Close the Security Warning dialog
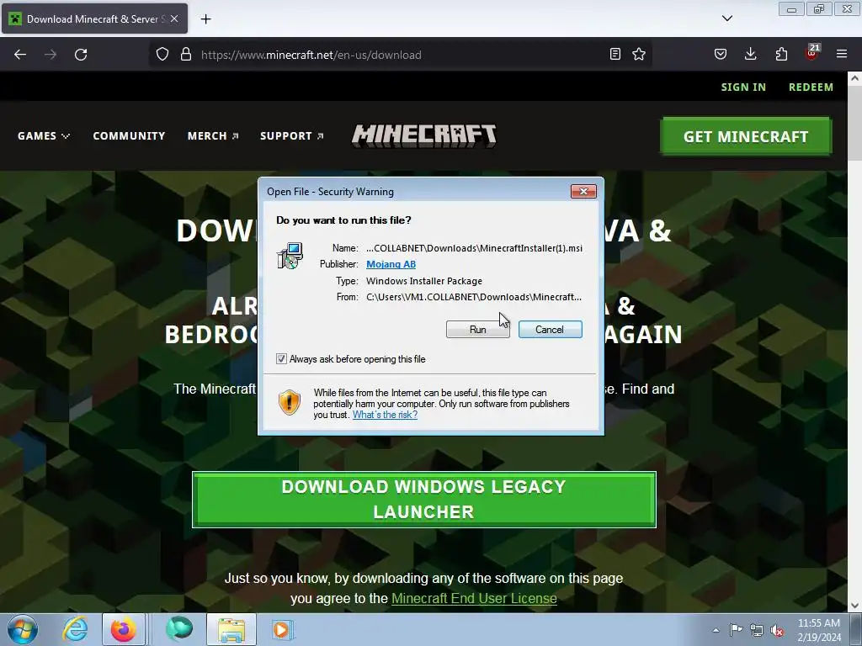862x646 pixels. tap(583, 191)
